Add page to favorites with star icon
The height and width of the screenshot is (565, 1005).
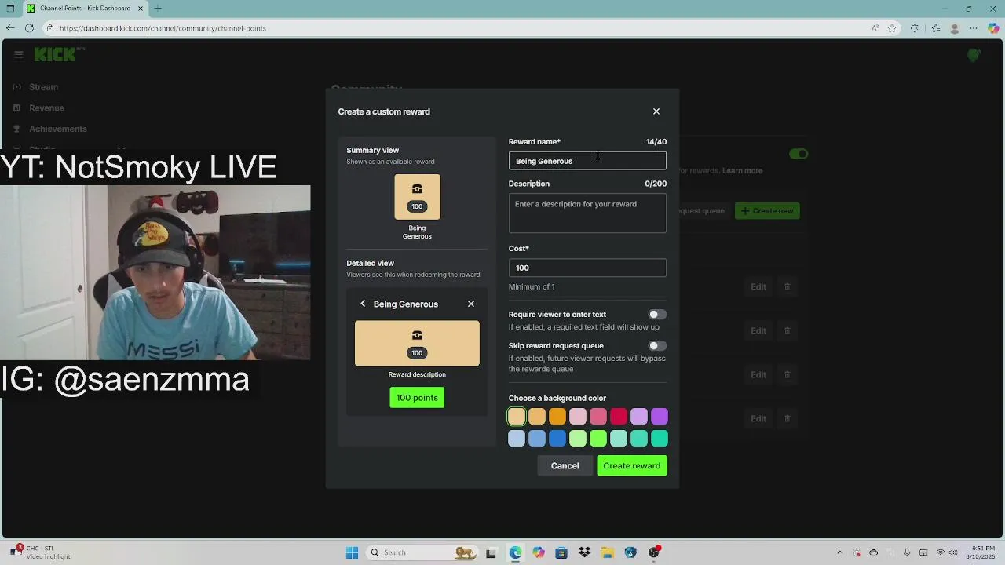(x=892, y=28)
